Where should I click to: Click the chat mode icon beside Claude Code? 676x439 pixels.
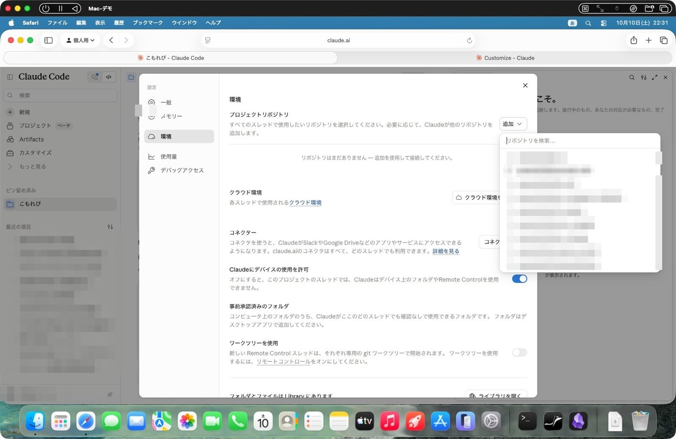tap(95, 77)
